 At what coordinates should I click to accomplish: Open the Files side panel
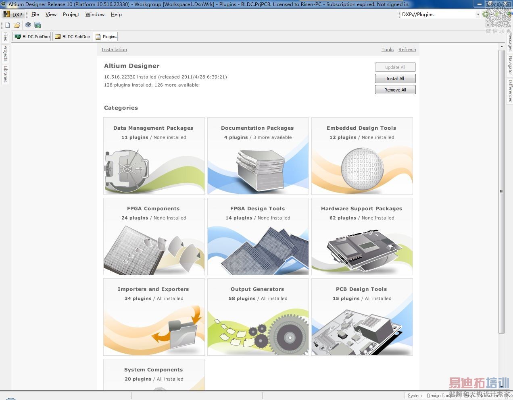[x=5, y=37]
